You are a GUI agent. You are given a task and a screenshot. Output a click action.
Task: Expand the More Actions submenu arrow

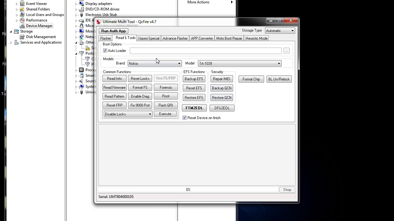pyautogui.click(x=232, y=2)
